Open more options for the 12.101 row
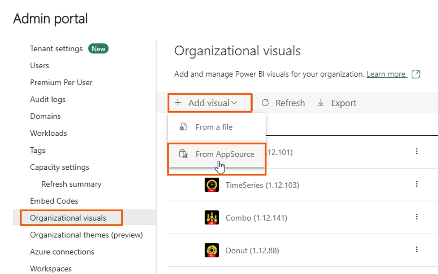The image size is (438, 274). 417,151
